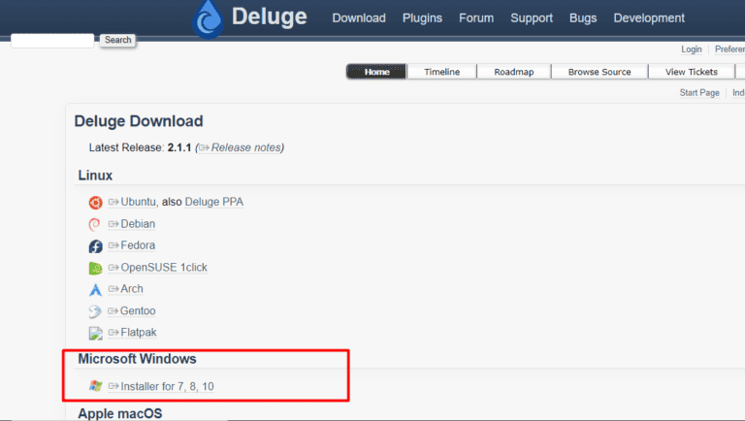The width and height of the screenshot is (745, 421).
Task: Click the Login link
Action: (692, 49)
